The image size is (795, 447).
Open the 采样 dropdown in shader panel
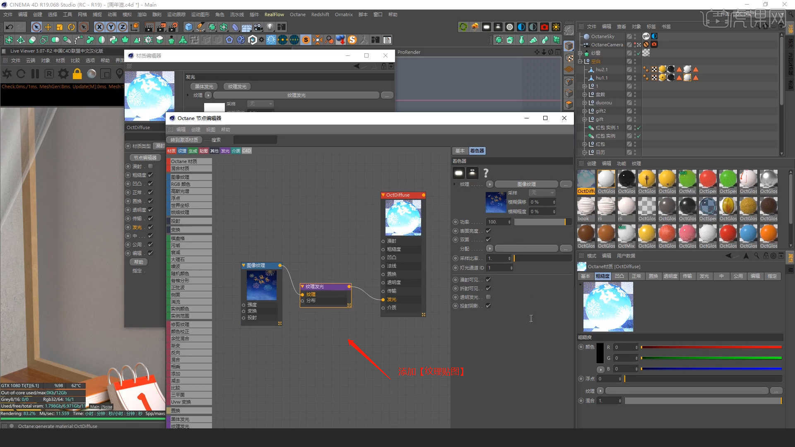(x=542, y=193)
